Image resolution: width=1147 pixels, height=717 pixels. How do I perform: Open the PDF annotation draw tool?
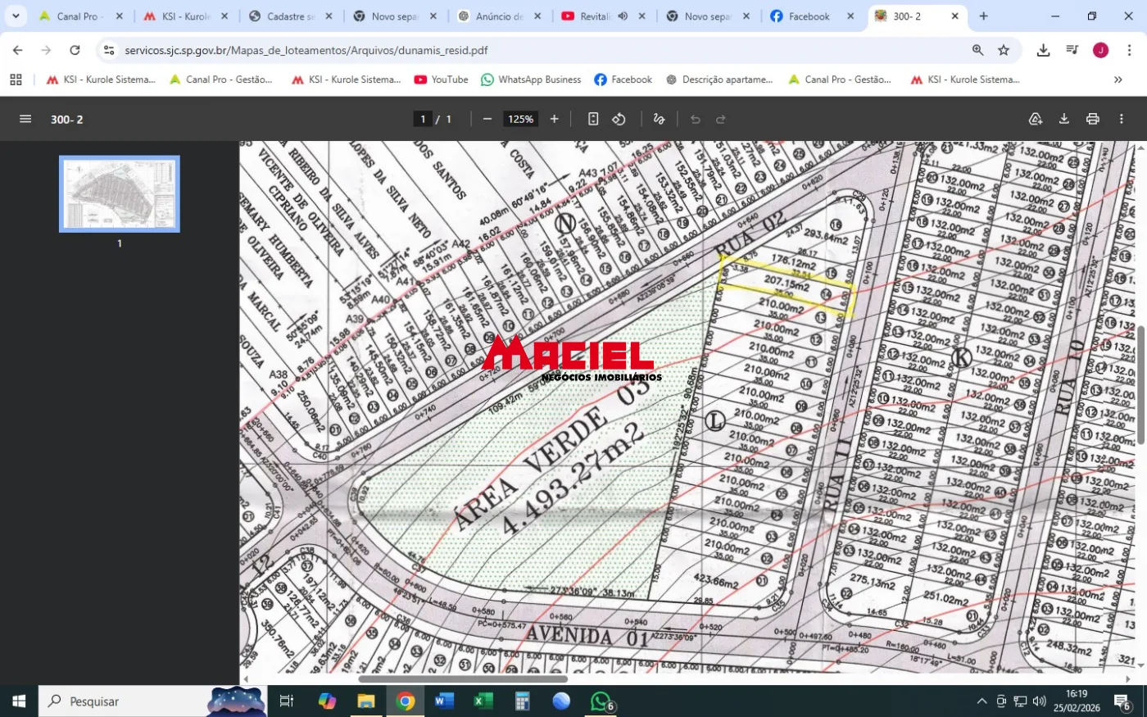pyautogui.click(x=659, y=119)
